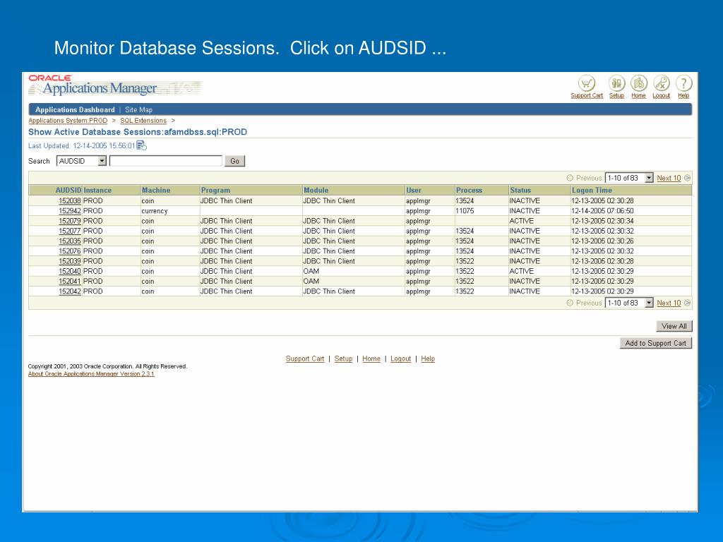Click the User column header

tap(414, 191)
